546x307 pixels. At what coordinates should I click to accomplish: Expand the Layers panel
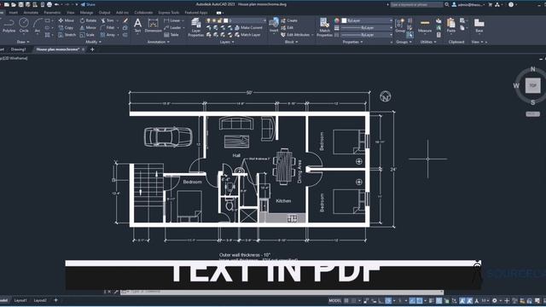tap(227, 42)
